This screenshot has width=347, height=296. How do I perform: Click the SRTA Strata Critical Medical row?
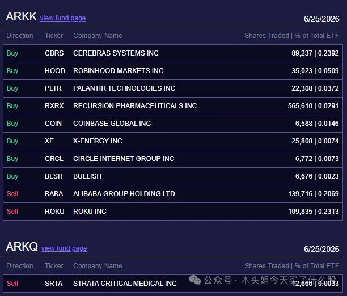point(173,284)
